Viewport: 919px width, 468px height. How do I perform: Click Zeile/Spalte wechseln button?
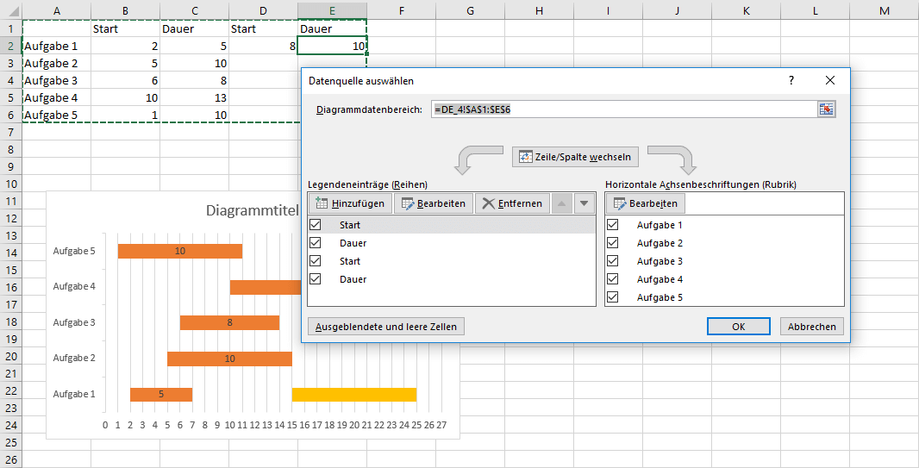tap(575, 157)
